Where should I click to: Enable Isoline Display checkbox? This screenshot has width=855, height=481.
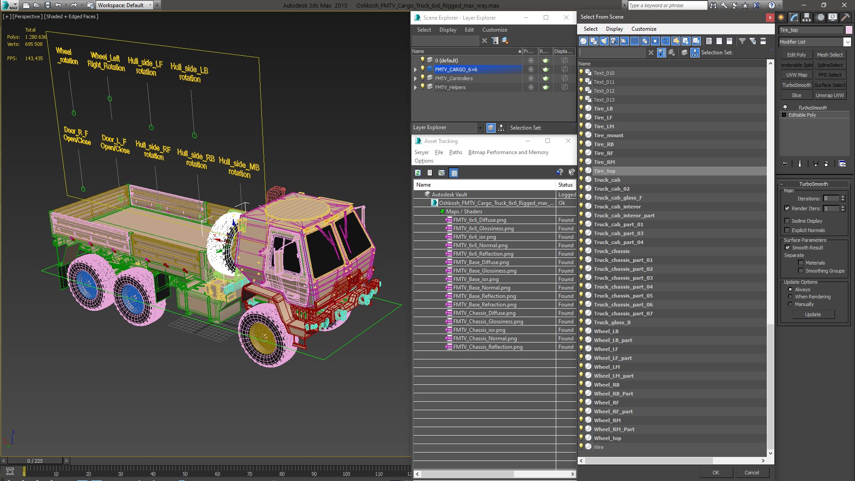pyautogui.click(x=787, y=221)
